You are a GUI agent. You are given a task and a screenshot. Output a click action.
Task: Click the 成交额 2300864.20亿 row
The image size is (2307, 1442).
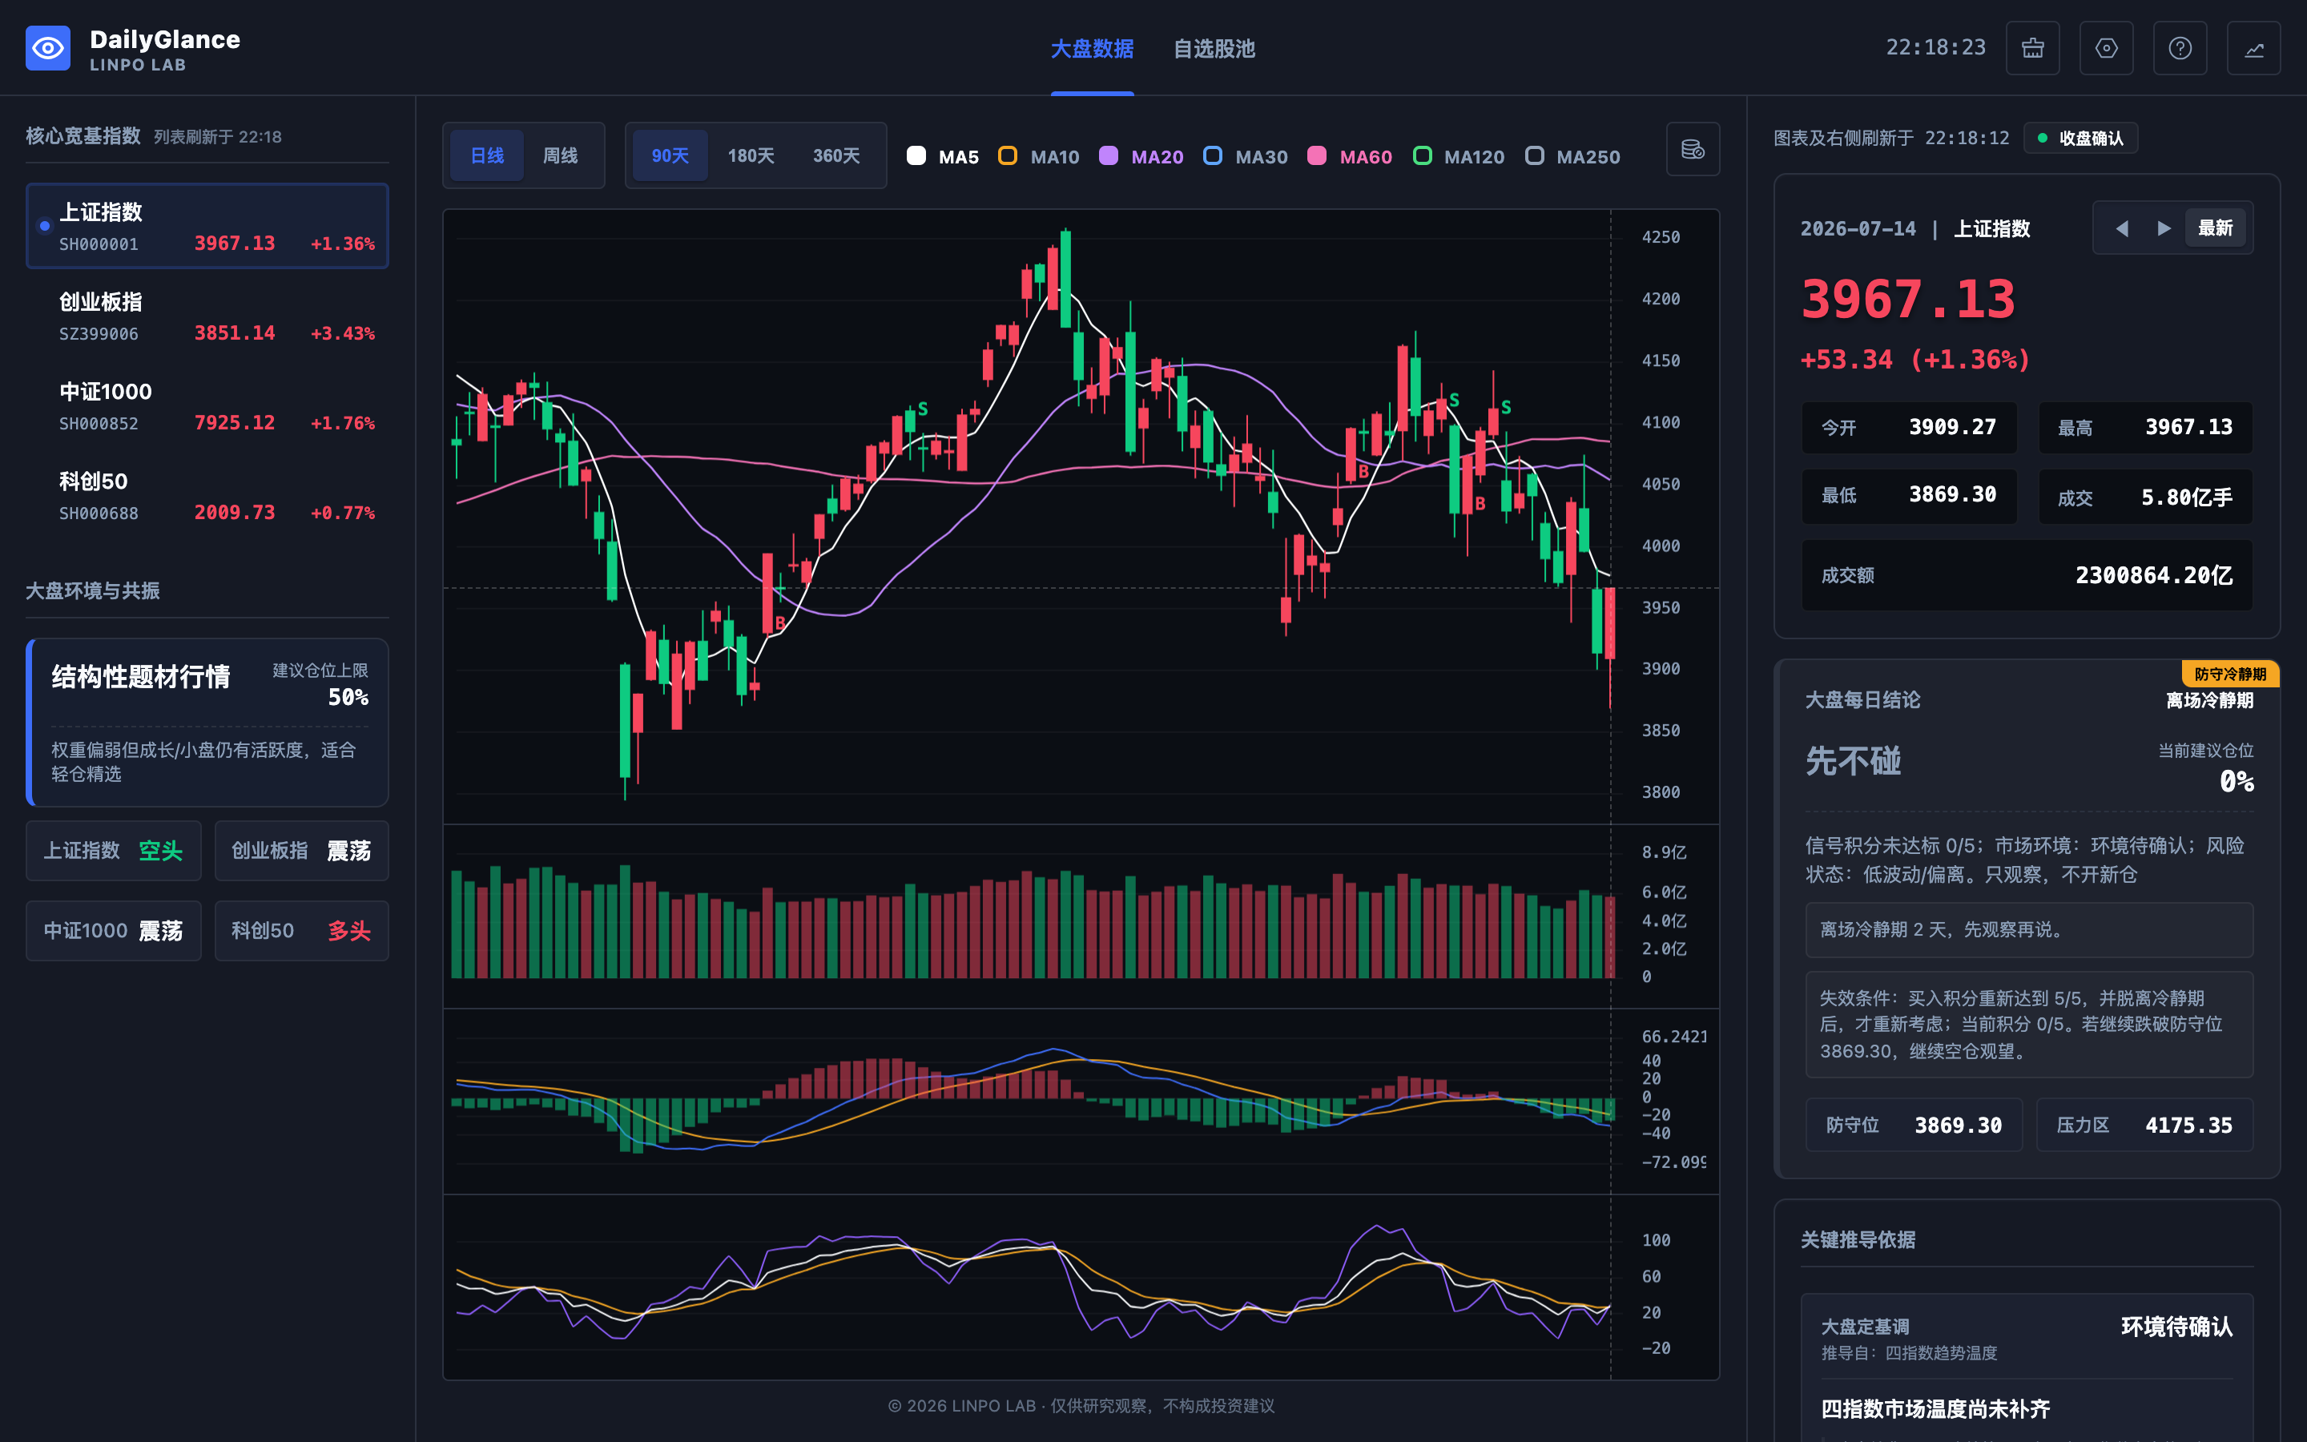(x=2027, y=575)
